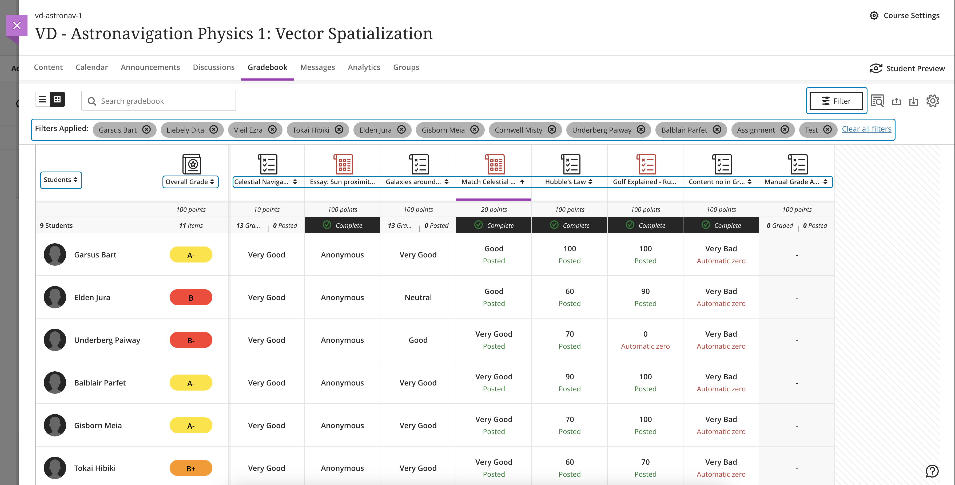Sort by the Students column header
Screen dimensions: 955x485
pyautogui.click(x=61, y=180)
